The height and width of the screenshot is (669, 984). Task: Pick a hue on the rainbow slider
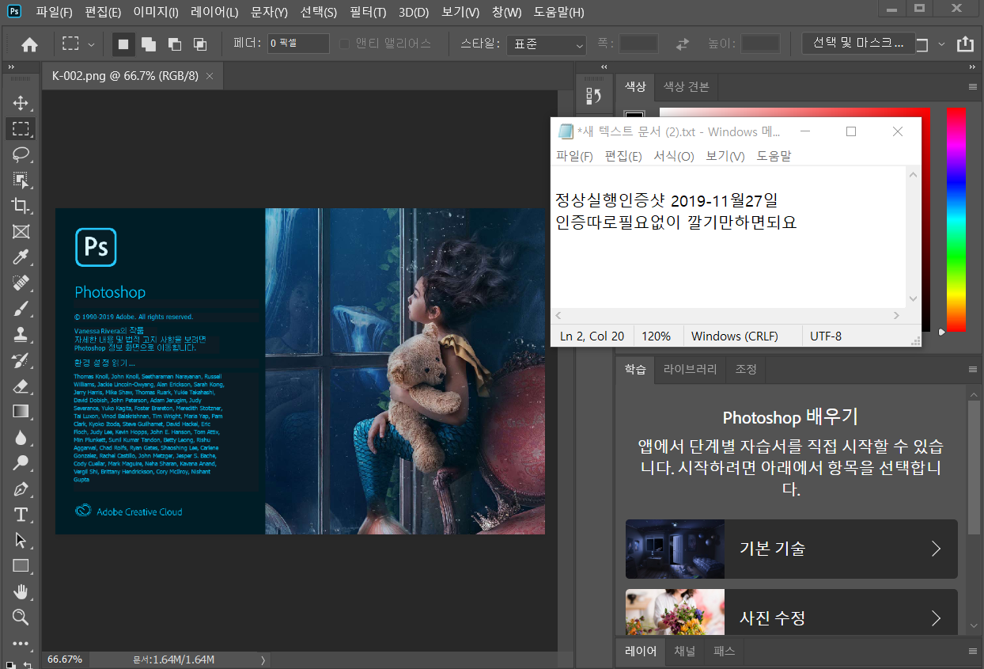(956, 219)
